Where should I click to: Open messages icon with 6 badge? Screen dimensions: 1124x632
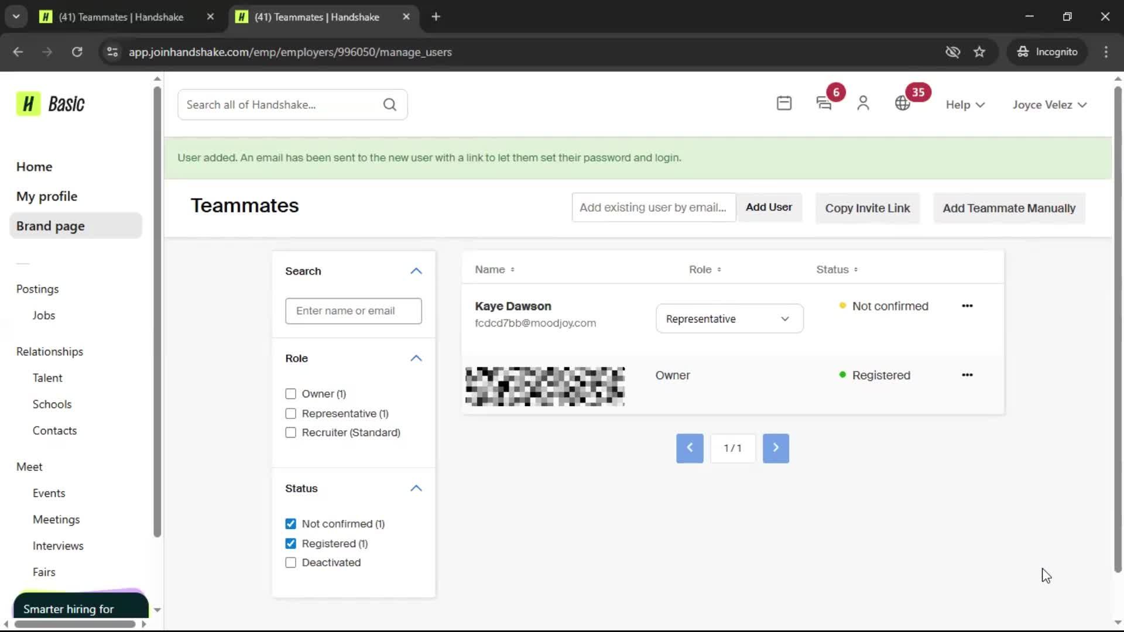[x=824, y=104]
